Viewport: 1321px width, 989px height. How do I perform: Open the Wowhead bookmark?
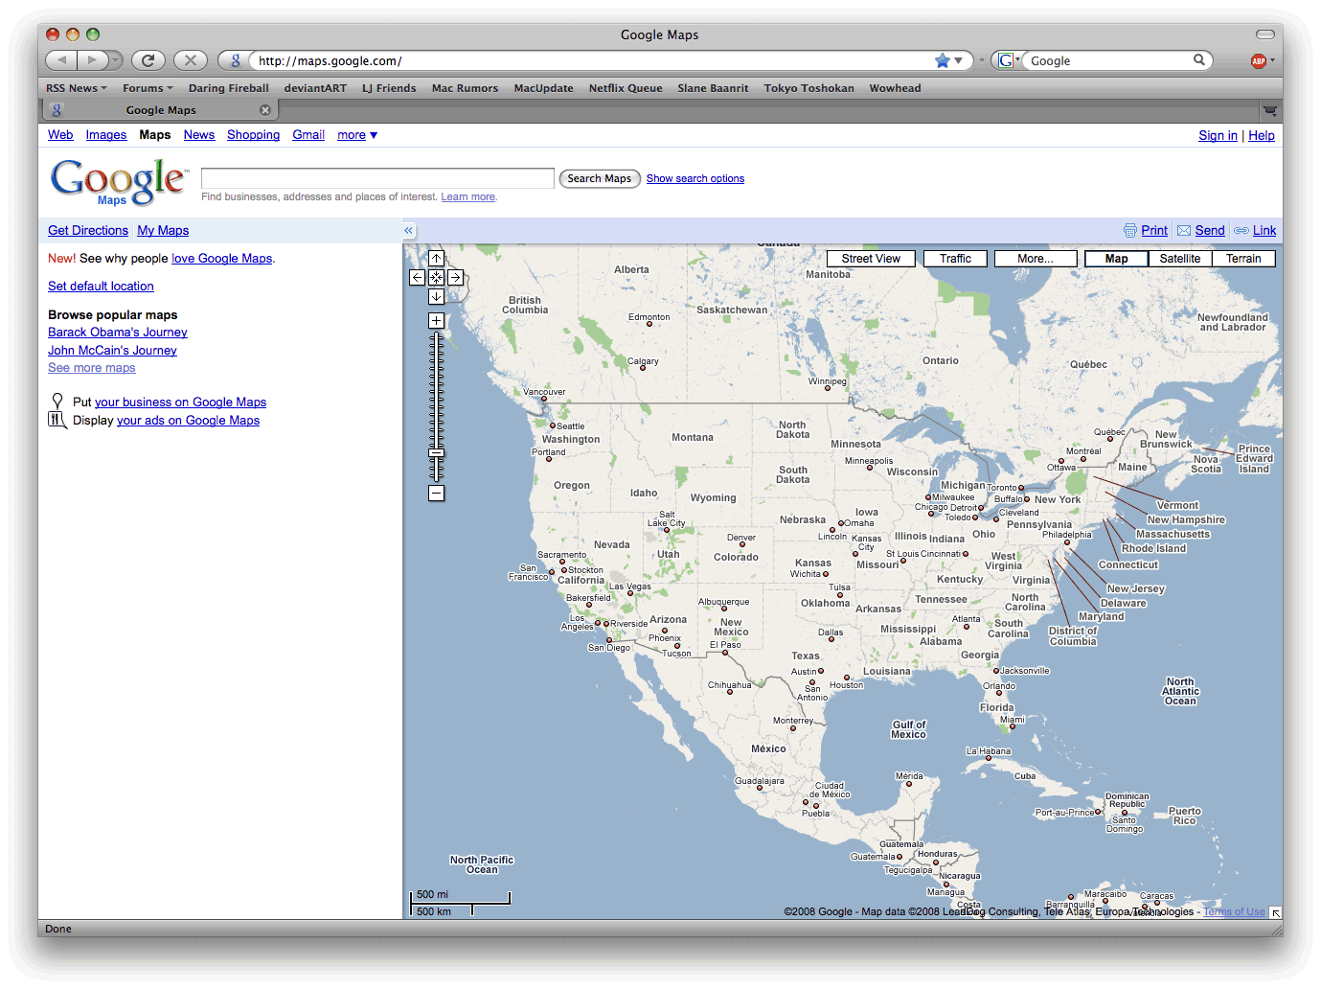895,88
